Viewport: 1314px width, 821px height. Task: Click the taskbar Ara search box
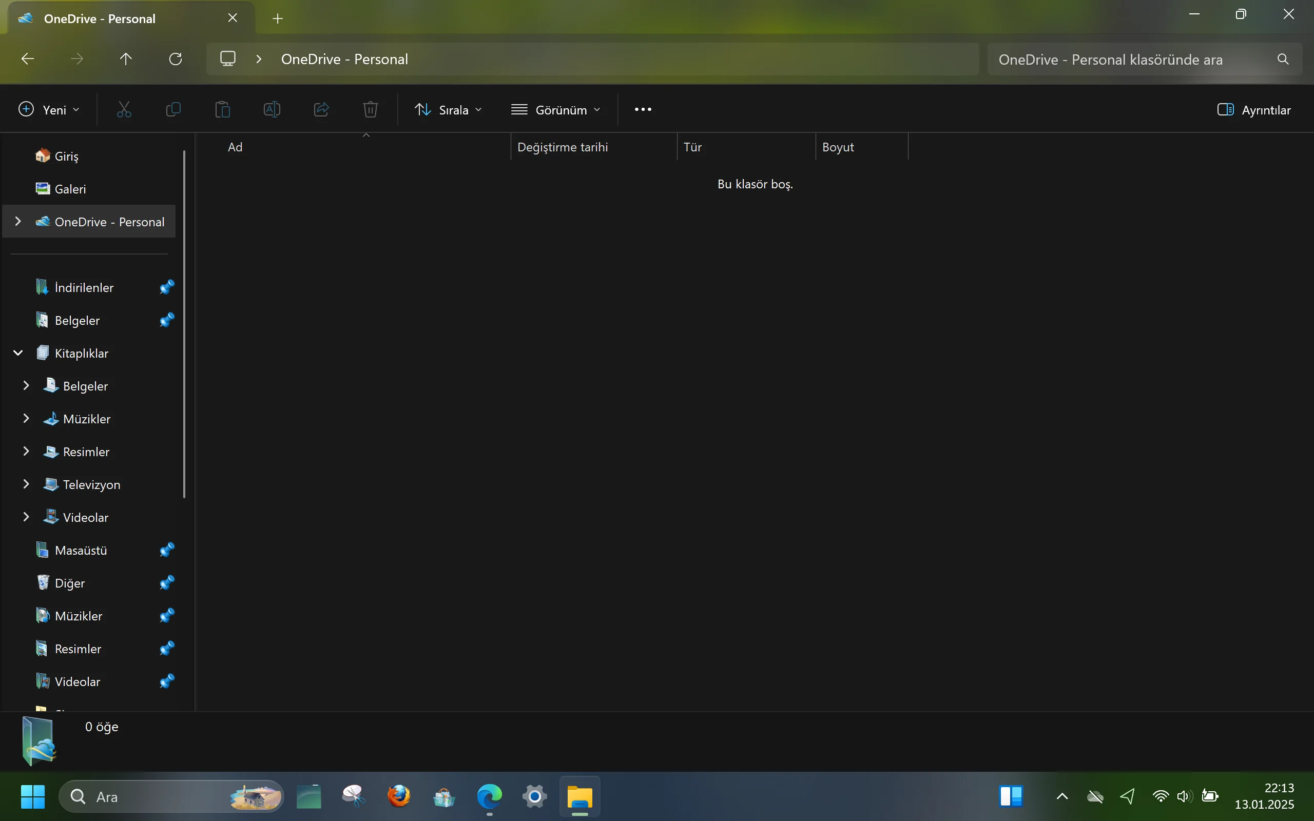[x=171, y=796]
